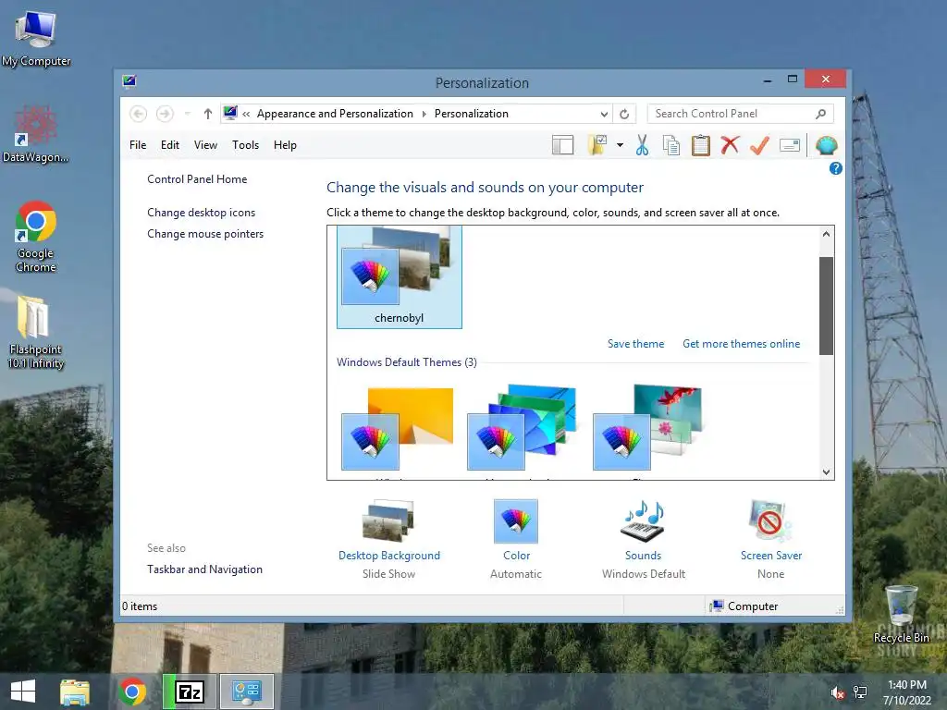Viewport: 947px width, 710px height.
Task: Click the theme list scrollbar thumb
Action: coord(826,306)
